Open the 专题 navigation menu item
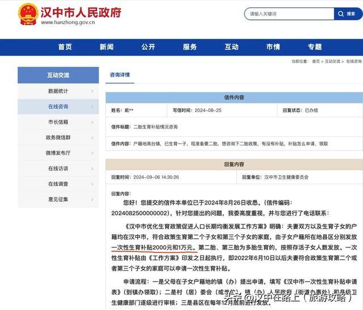363x310 pixels. [x=315, y=47]
